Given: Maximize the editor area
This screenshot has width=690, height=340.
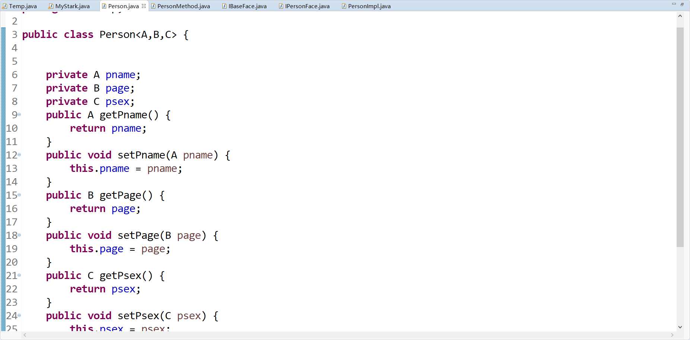Looking at the screenshot, I should point(682,4).
